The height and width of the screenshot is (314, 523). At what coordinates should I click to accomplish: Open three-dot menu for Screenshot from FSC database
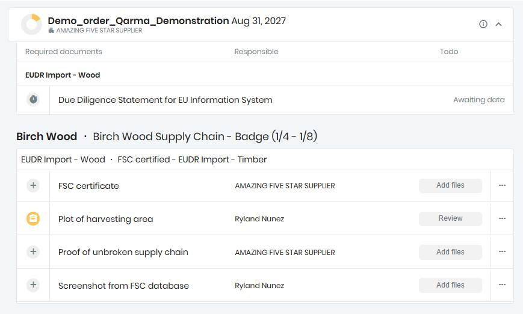click(502, 285)
